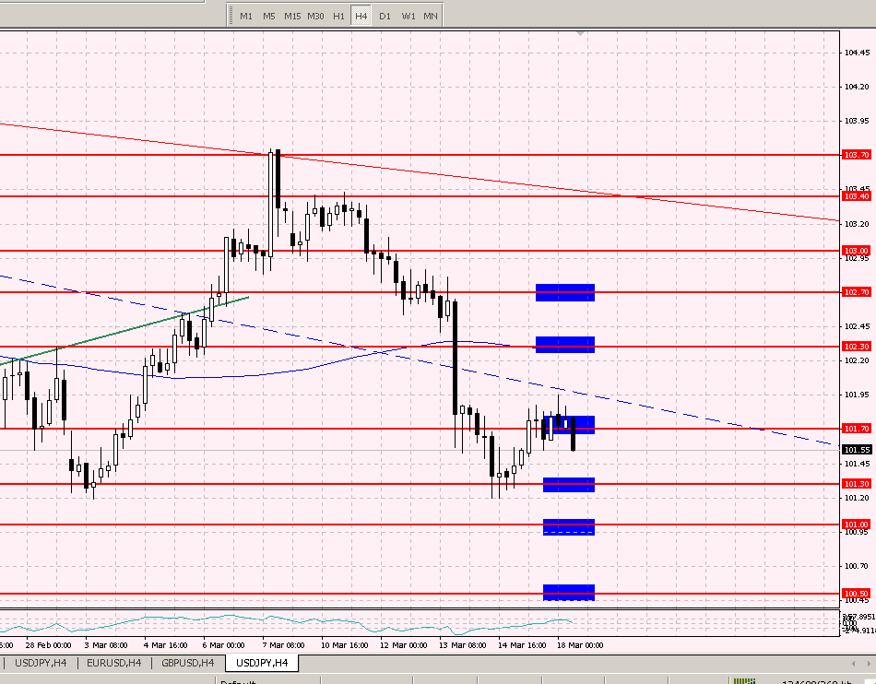Click the red 103.00 price level label
Viewport: 876px width, 684px height.
click(x=856, y=251)
